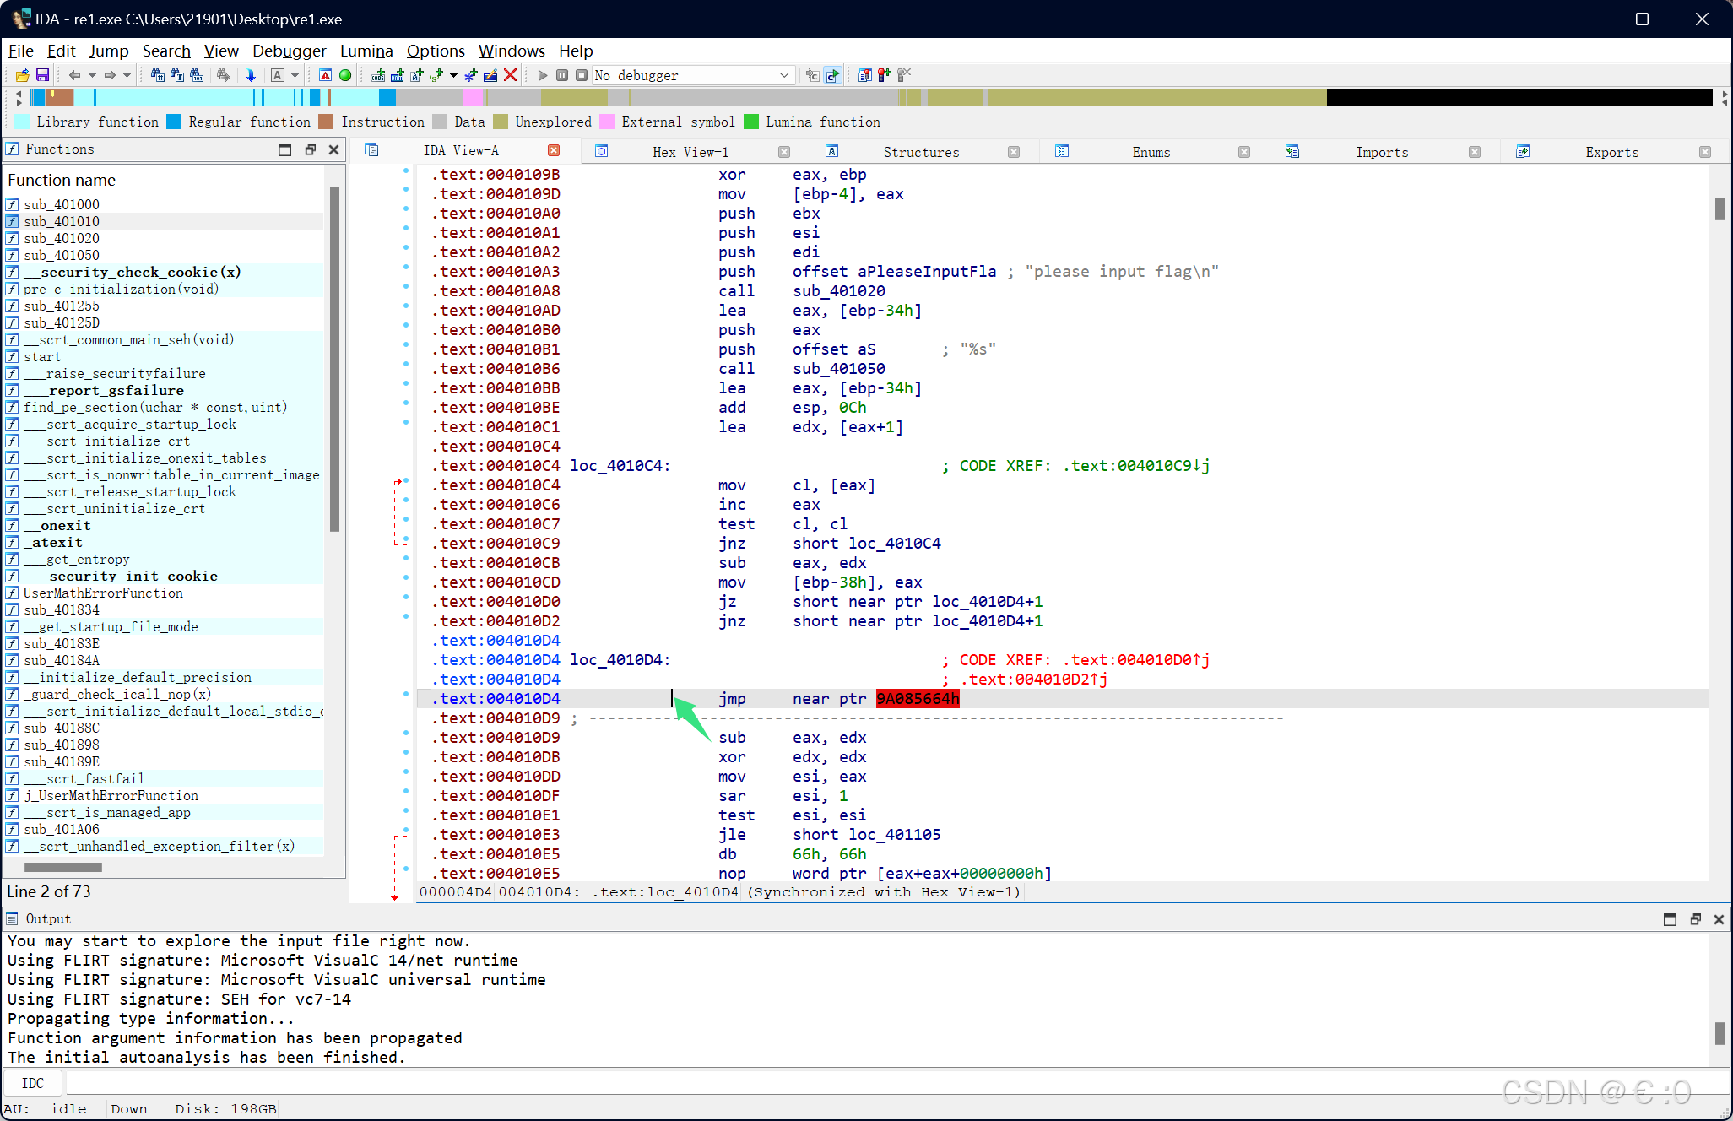The height and width of the screenshot is (1121, 1733).
Task: Close the IDA View-A tab
Action: 554,150
